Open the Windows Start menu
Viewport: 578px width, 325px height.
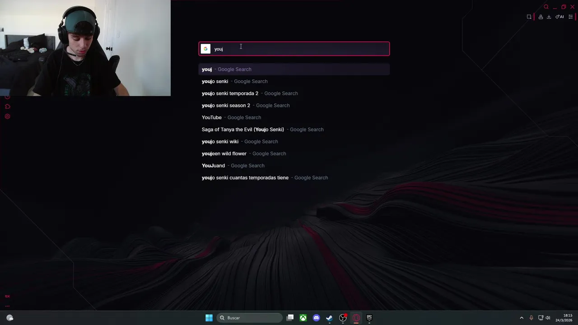pos(209,318)
